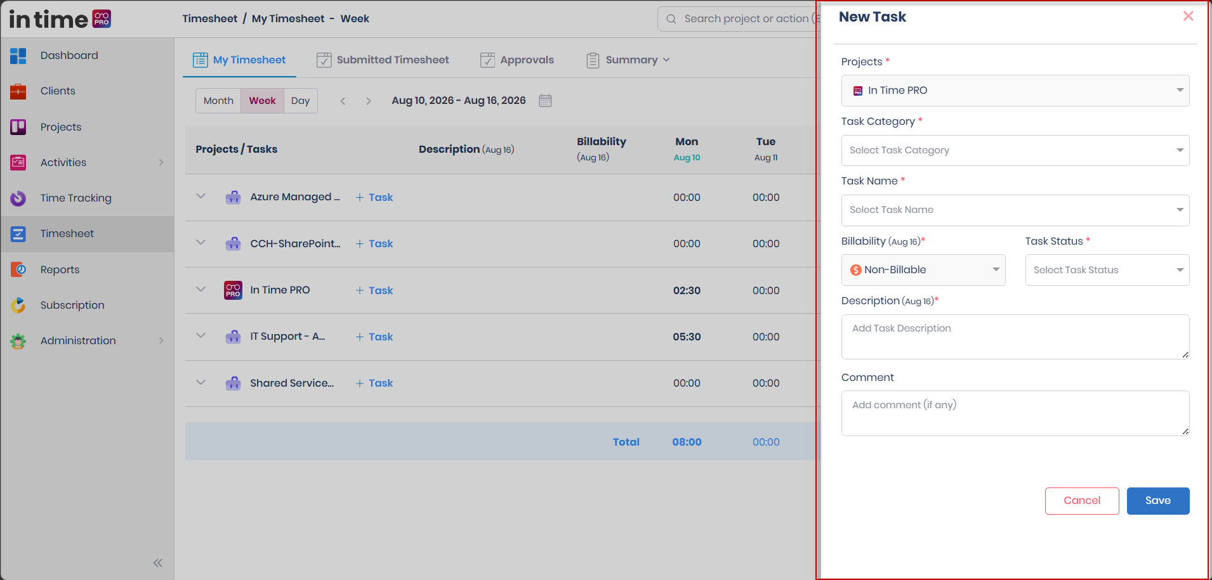
Task: Open the Task Category dropdown
Action: tap(1015, 150)
